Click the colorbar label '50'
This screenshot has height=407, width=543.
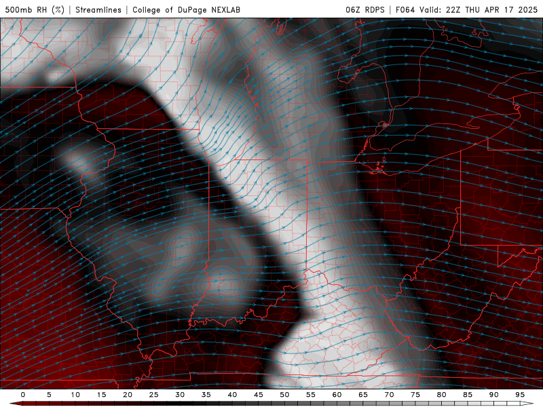pyautogui.click(x=284, y=395)
